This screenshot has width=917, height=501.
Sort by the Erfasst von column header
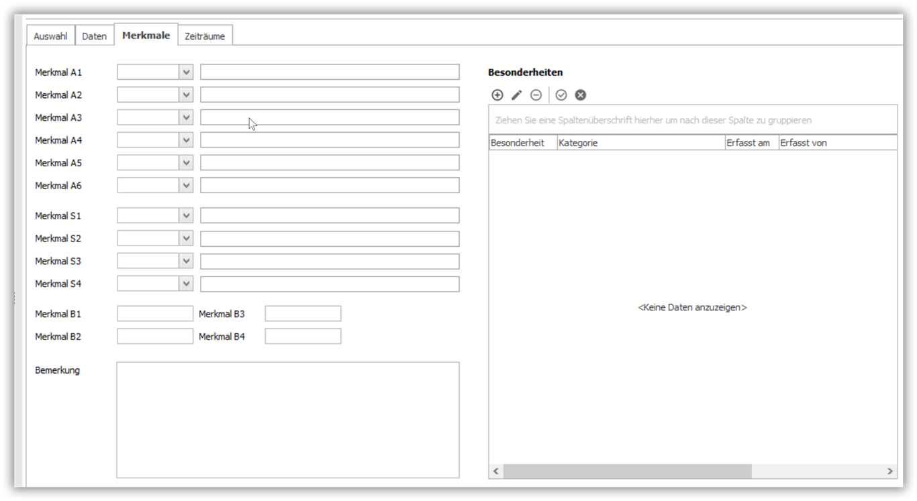838,143
